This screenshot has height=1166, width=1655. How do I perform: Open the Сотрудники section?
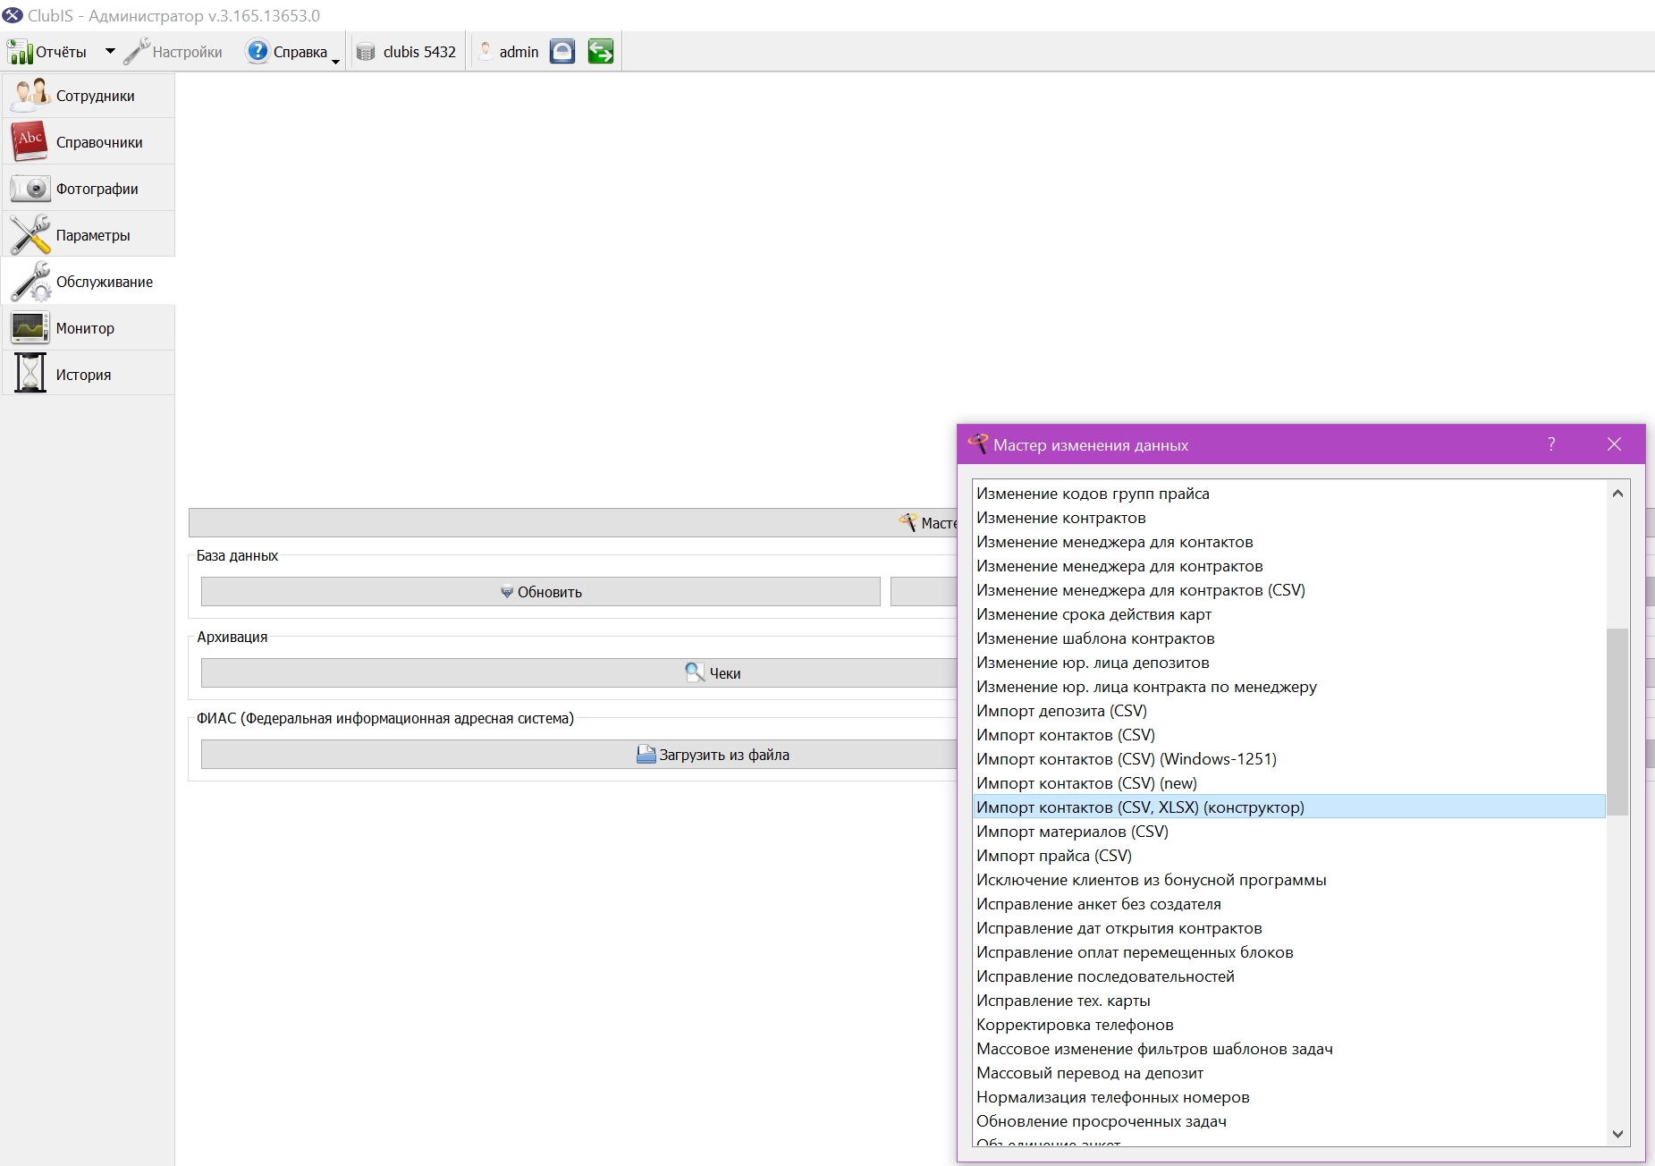coord(88,96)
